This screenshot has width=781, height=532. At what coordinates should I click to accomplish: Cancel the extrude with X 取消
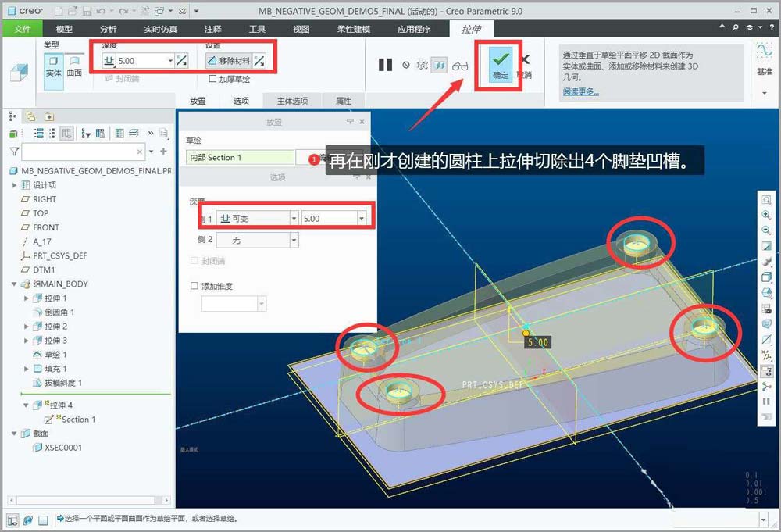click(525, 66)
